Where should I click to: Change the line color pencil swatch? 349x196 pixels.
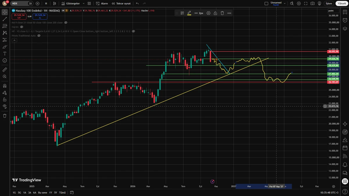pyautogui.click(x=189, y=13)
